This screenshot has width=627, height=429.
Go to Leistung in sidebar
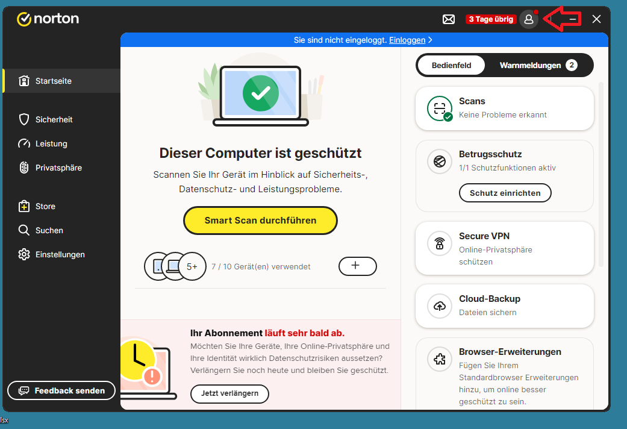pos(51,144)
